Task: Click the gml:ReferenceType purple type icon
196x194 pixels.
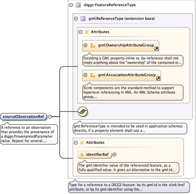Action: 83,18
